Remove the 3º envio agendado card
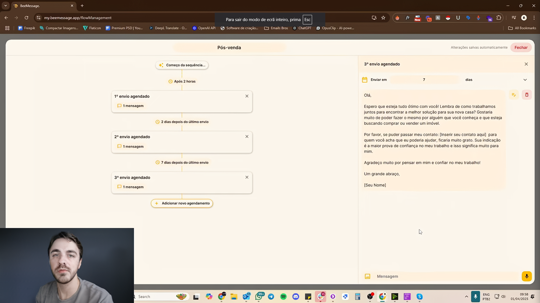540x303 pixels. (247, 177)
